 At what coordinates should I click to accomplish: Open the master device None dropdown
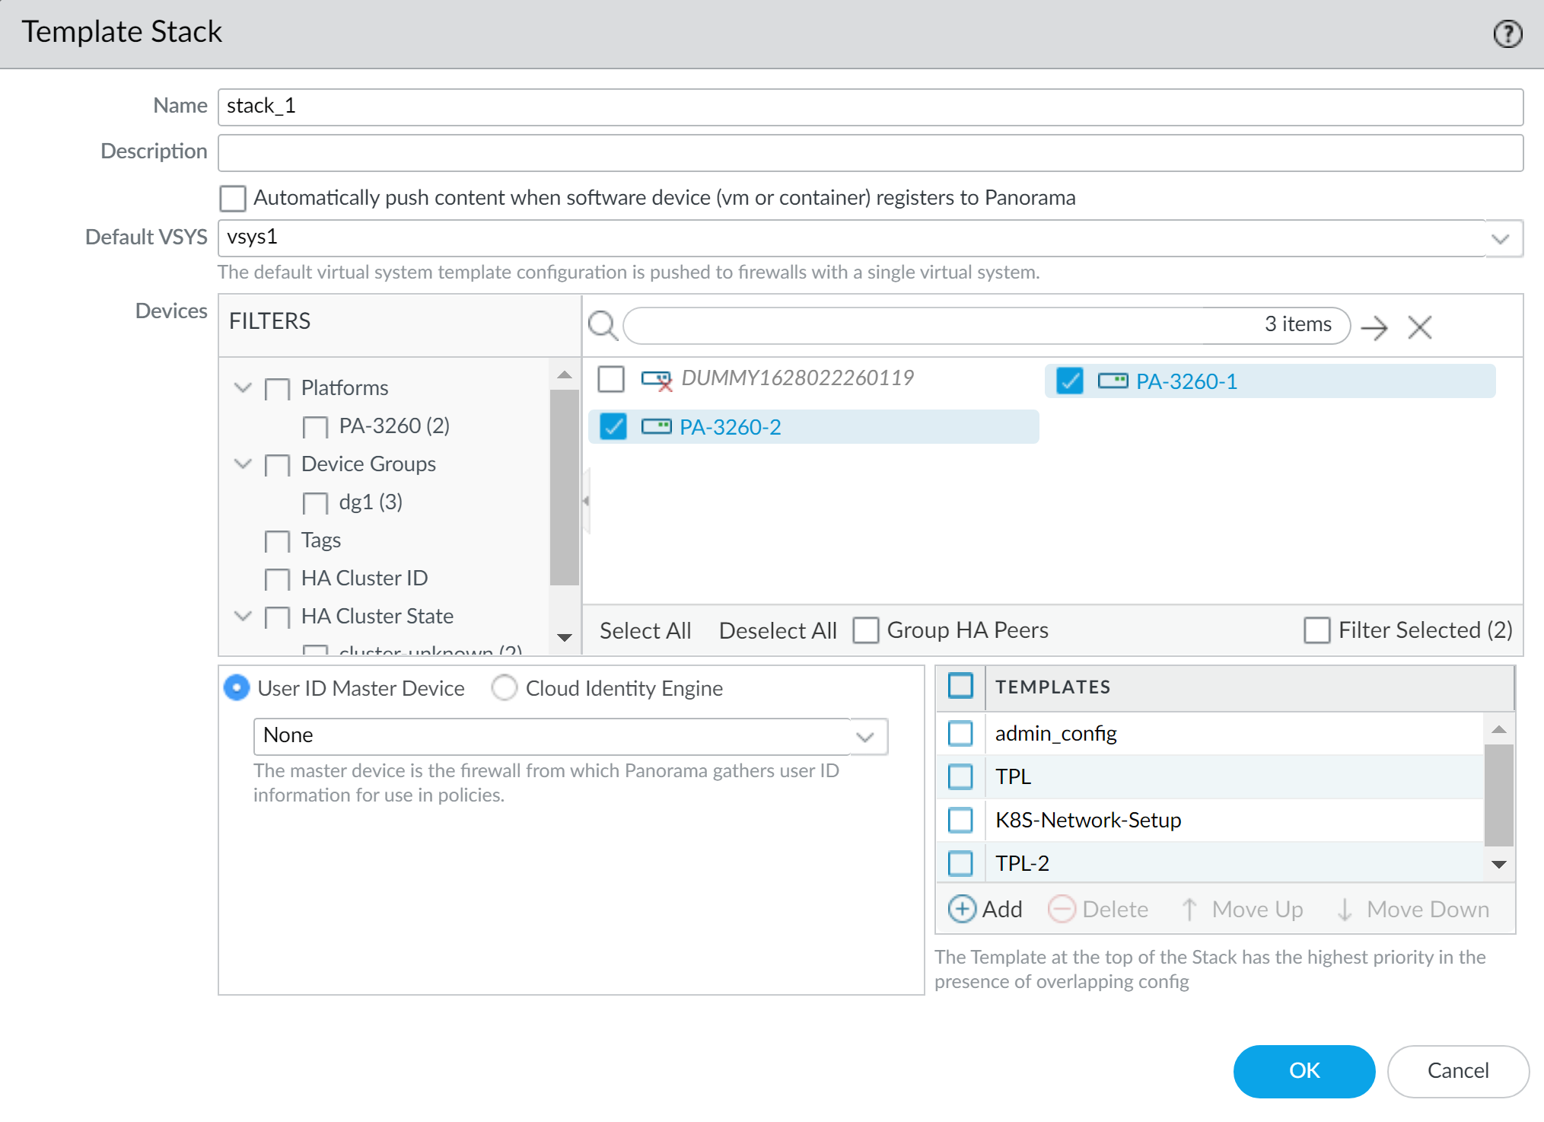[x=865, y=736]
